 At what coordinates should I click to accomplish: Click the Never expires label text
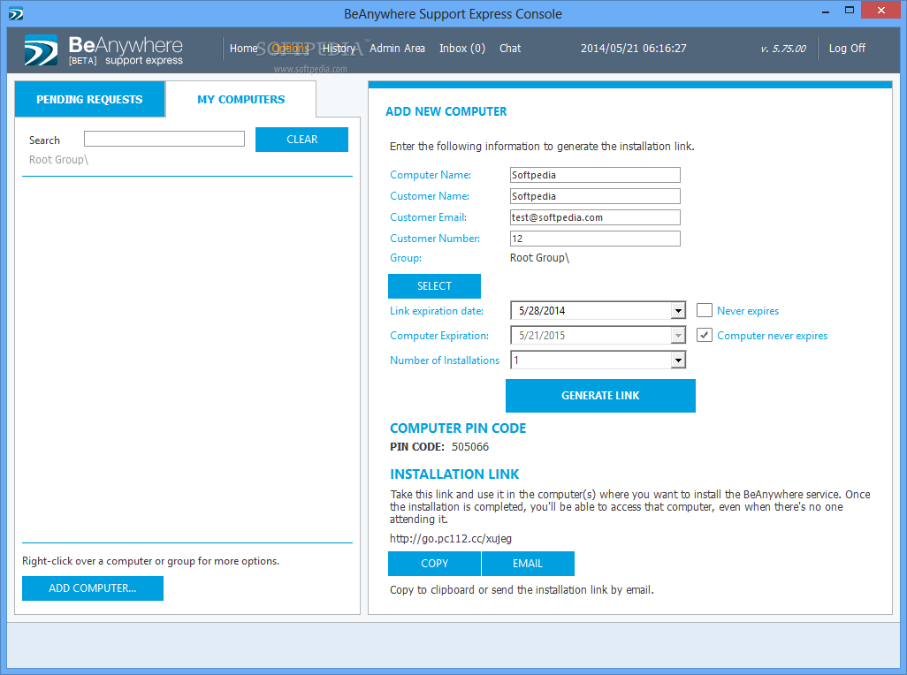pos(748,311)
